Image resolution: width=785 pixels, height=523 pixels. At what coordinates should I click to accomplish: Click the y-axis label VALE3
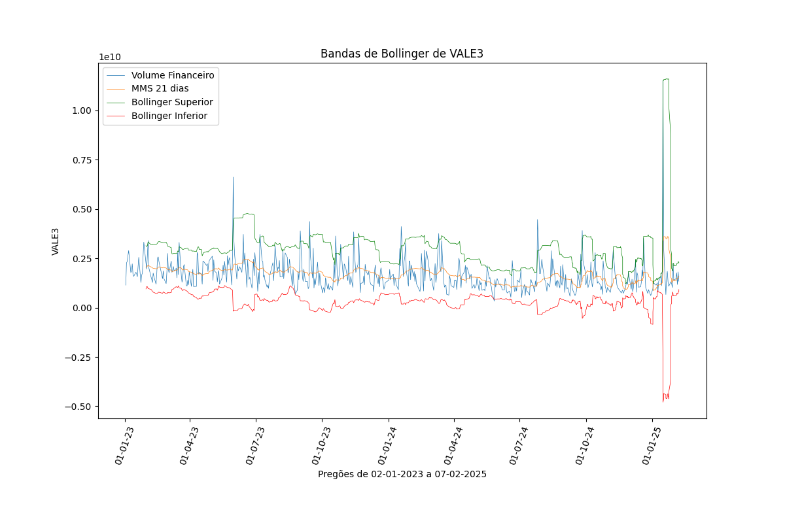tap(56, 241)
